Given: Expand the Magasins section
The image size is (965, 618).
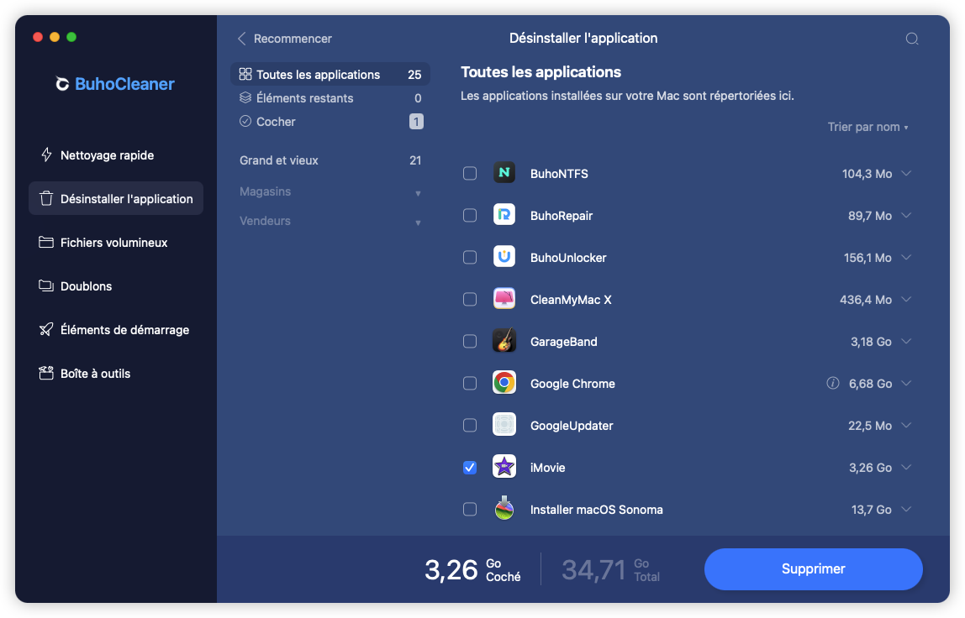Looking at the screenshot, I should [331, 191].
